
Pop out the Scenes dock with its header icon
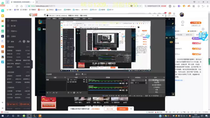(65, 77)
